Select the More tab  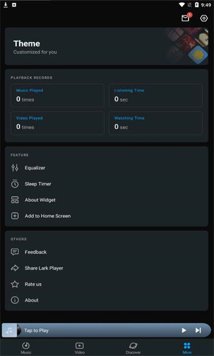pyautogui.click(x=187, y=348)
